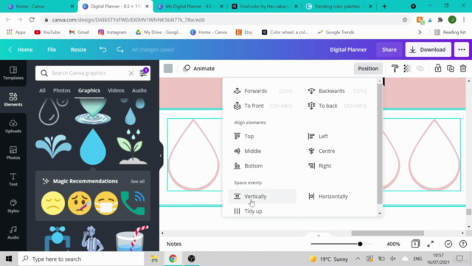Image resolution: width=472 pixels, height=266 pixels.
Task: Open Chrome extensions puzzle icon
Action: pos(440,20)
